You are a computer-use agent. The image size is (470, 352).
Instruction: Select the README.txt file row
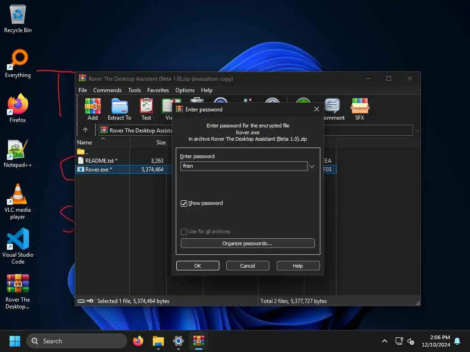123,161
